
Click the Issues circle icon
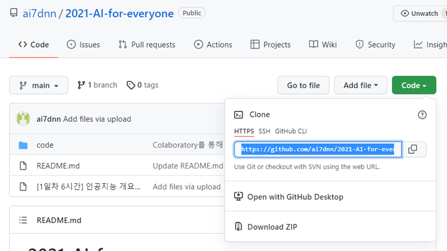[71, 44]
